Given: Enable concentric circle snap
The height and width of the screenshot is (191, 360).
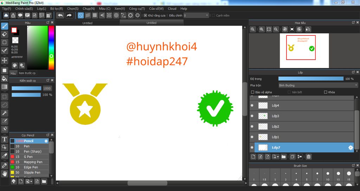Looking at the screenshot, I should [116, 15].
